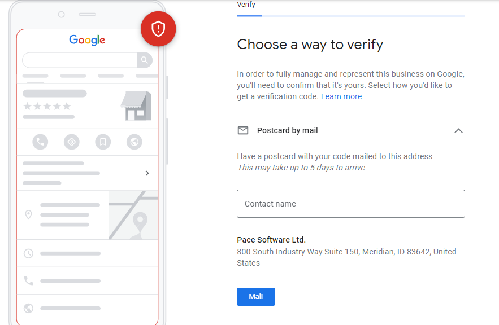Select the Verify tab
The width and height of the screenshot is (499, 325).
(246, 5)
